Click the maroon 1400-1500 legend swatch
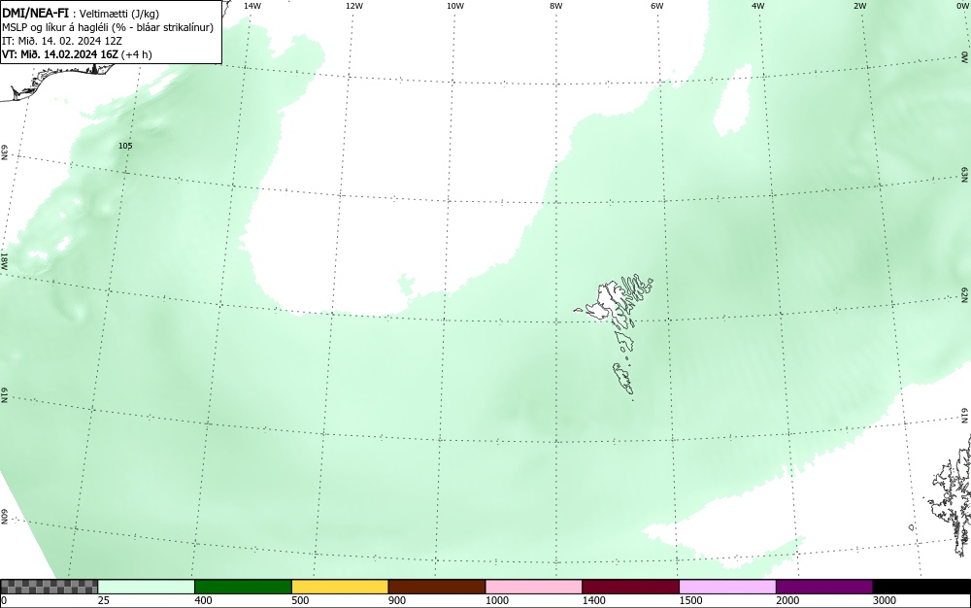This screenshot has height=608, width=971. pyautogui.click(x=630, y=587)
